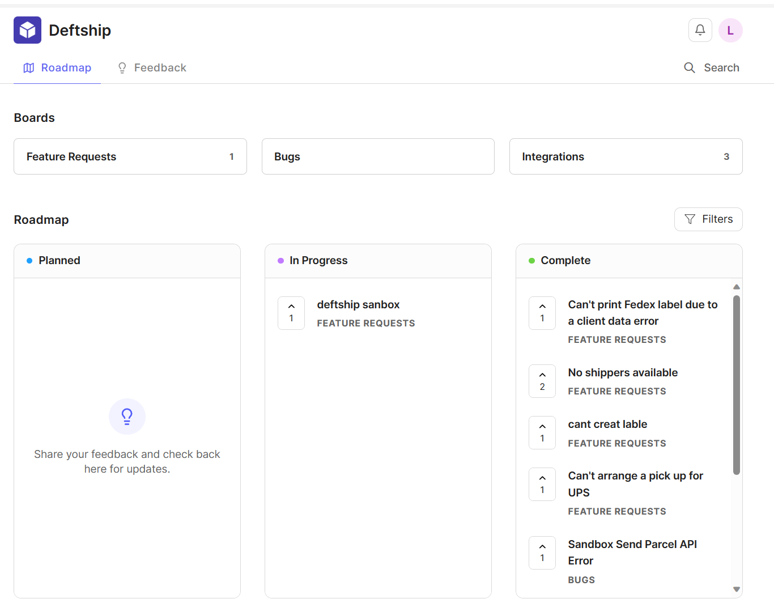The height and width of the screenshot is (603, 774).
Task: Open the user avatar labeled L
Action: pyautogui.click(x=730, y=30)
